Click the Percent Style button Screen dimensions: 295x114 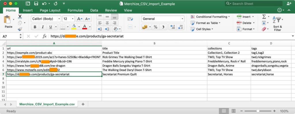coord(155,27)
